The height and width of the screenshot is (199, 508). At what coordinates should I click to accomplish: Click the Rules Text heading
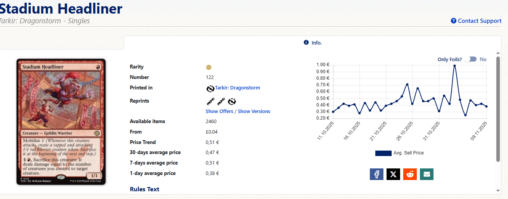[144, 189]
